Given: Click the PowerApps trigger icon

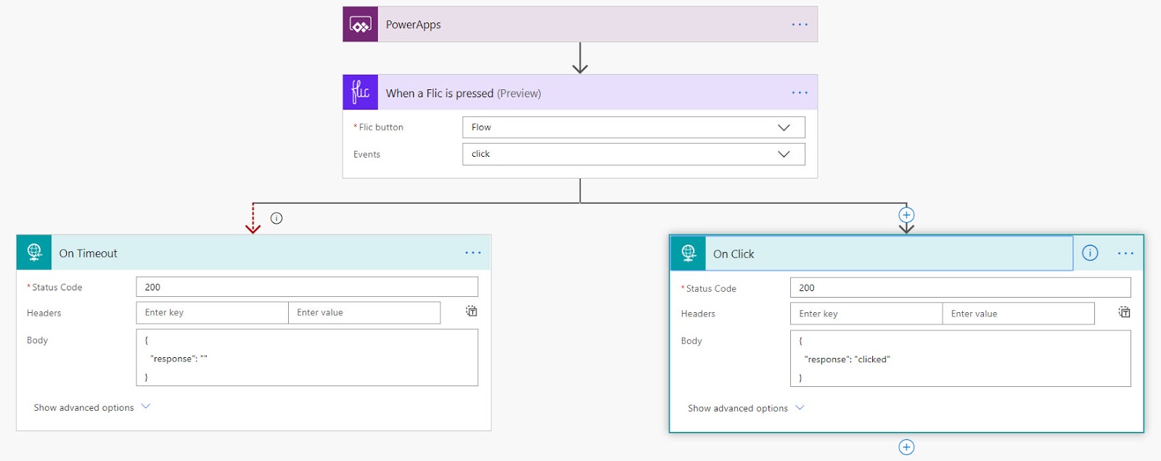Looking at the screenshot, I should click(360, 24).
